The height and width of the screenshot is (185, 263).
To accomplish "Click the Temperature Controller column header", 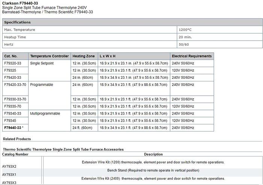I will 49,56.
